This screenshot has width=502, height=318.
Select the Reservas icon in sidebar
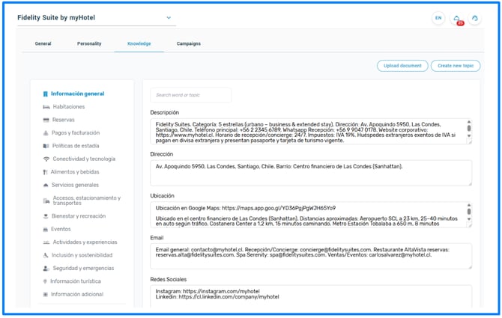[46, 120]
